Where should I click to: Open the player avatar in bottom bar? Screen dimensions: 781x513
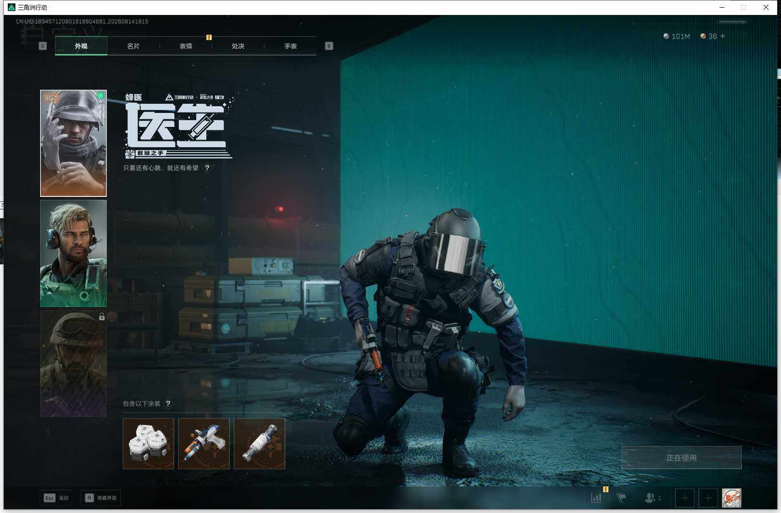pos(732,498)
